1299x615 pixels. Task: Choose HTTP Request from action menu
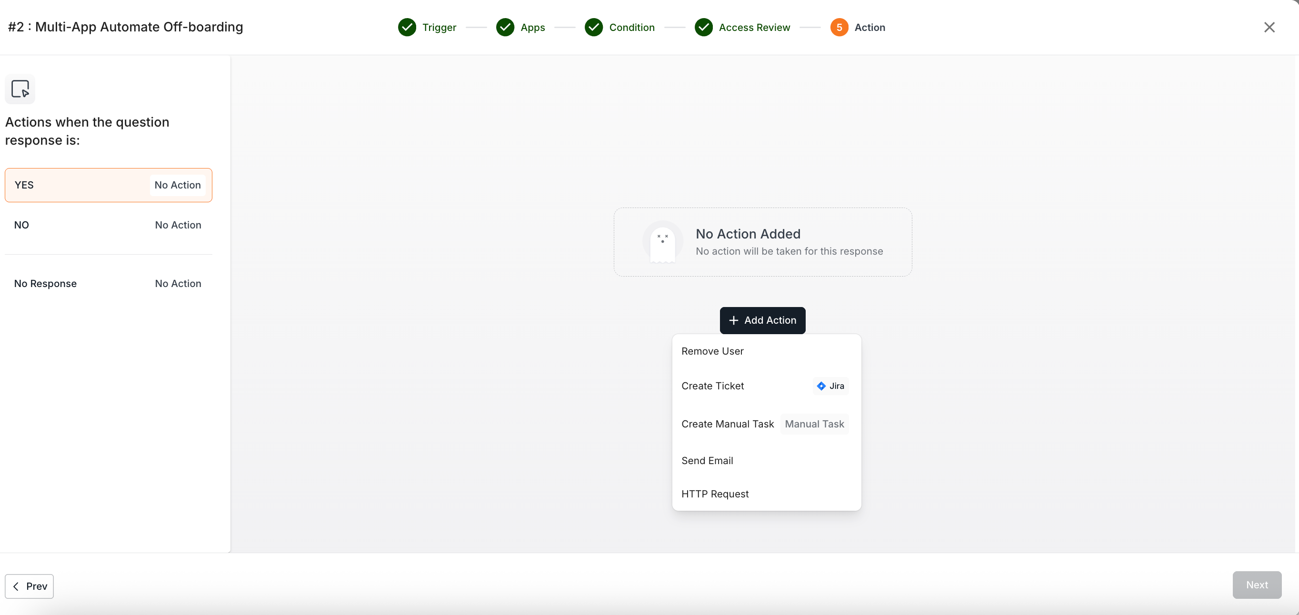[715, 494]
